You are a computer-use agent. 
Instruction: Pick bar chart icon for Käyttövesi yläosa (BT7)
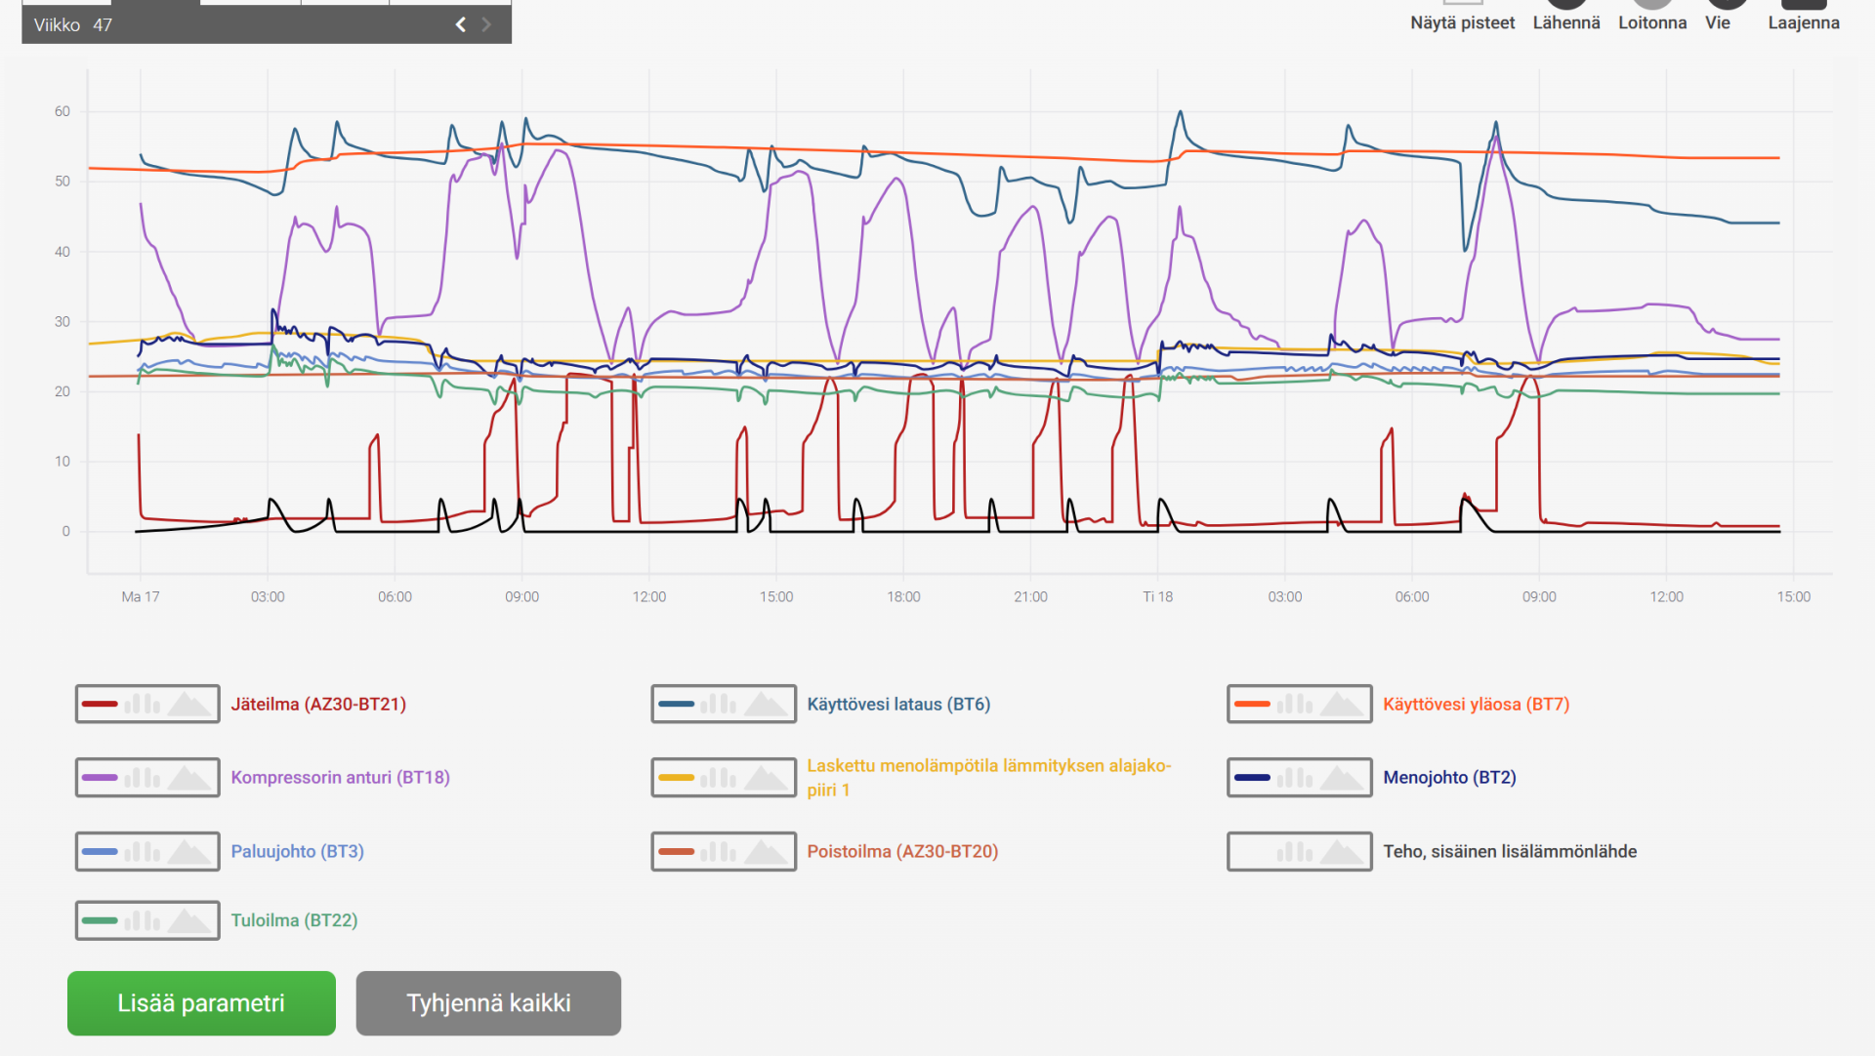tap(1295, 704)
